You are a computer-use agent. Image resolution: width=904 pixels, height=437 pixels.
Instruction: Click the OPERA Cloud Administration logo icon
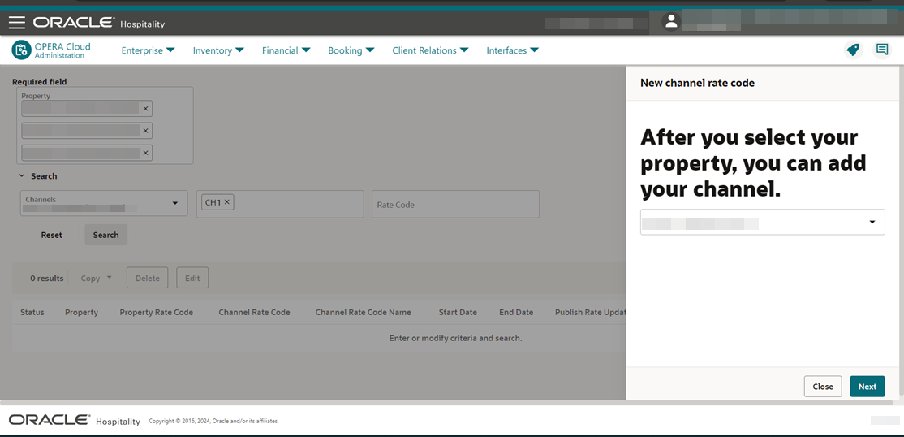coord(21,50)
